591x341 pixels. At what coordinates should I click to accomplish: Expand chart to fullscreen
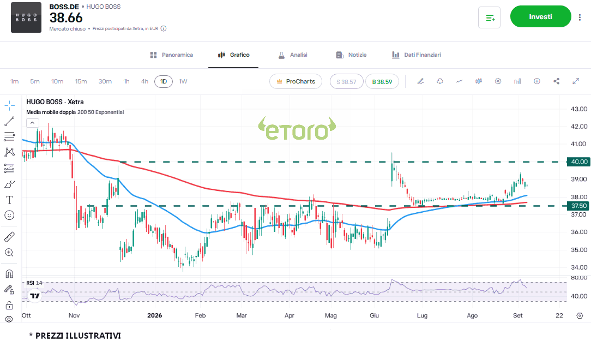pyautogui.click(x=576, y=81)
